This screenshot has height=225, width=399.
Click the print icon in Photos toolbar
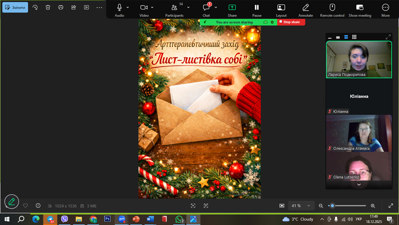click(61, 7)
